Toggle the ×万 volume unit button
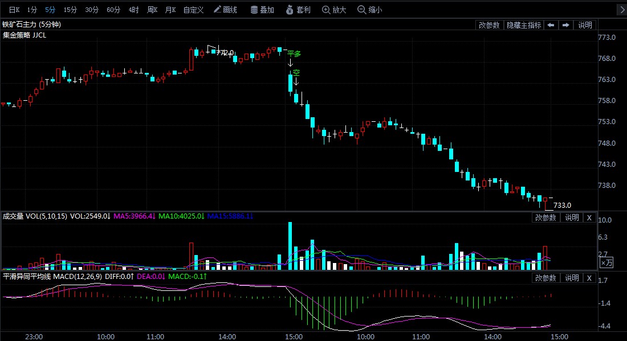Screen dimensions: 627x341 tap(606, 262)
